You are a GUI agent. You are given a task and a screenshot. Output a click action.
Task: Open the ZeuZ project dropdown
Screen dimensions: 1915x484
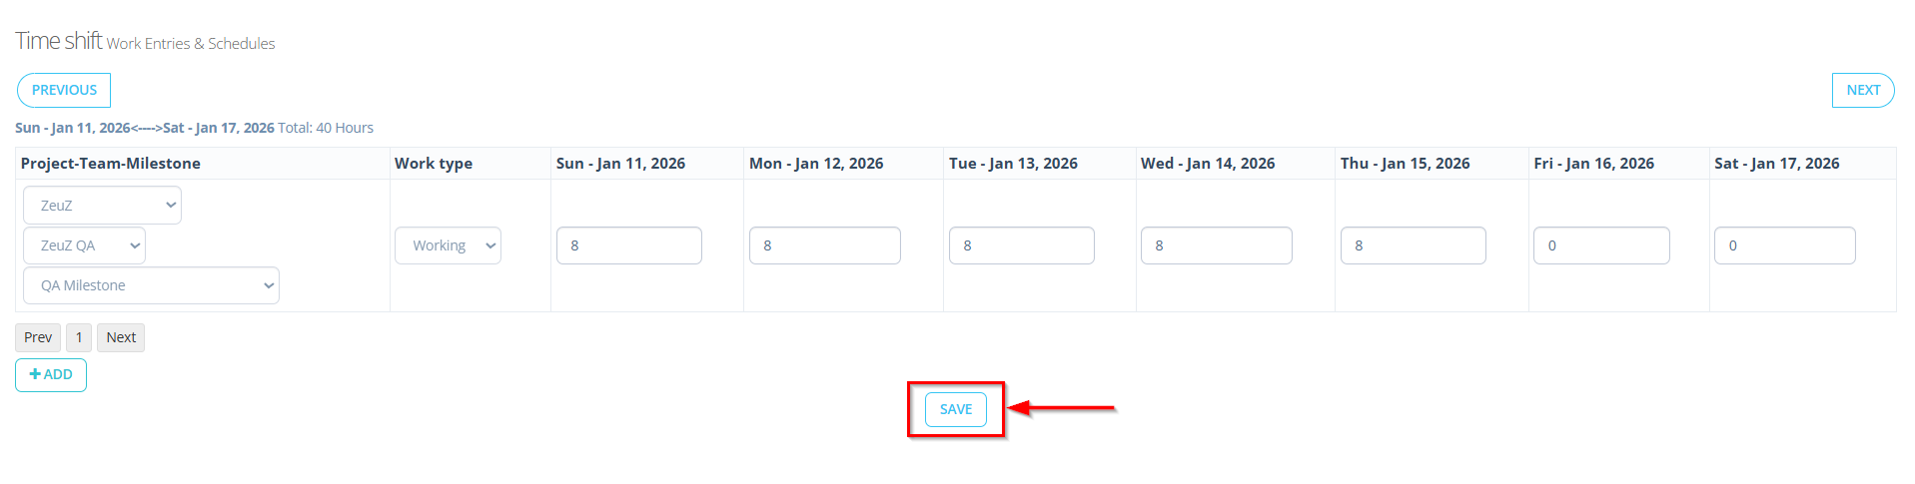tap(102, 206)
